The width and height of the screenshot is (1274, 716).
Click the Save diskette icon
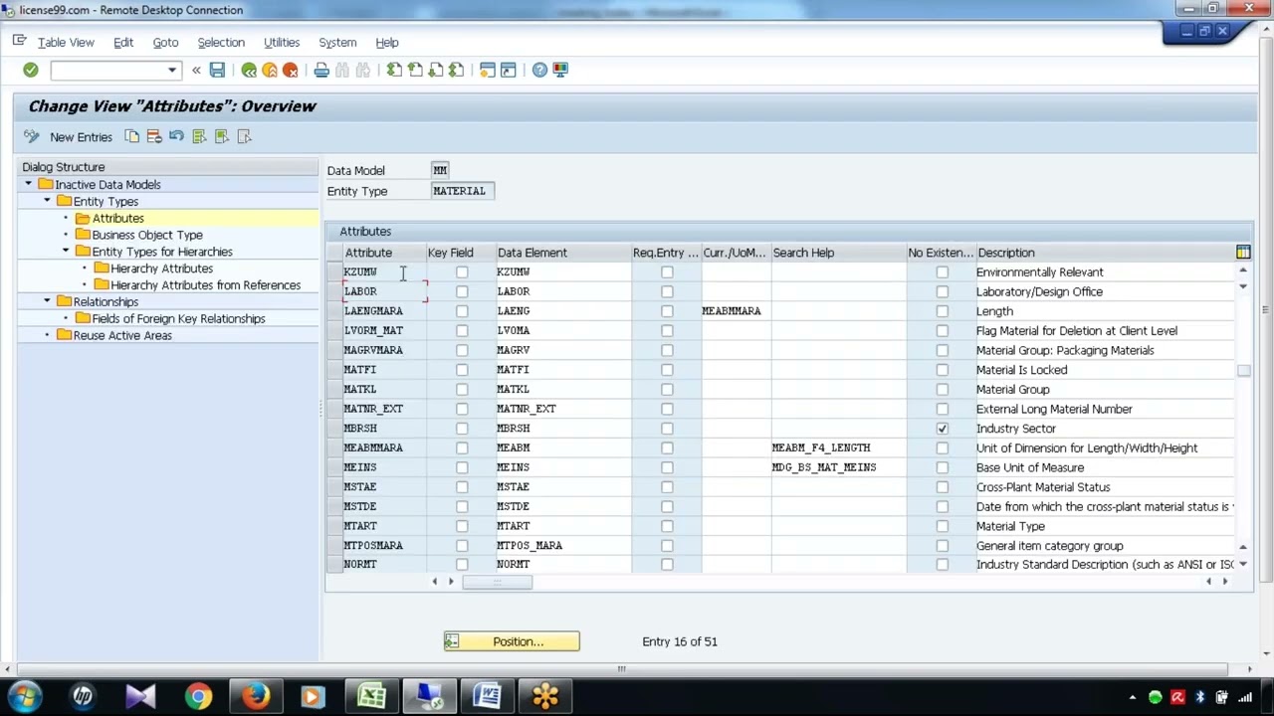217,70
